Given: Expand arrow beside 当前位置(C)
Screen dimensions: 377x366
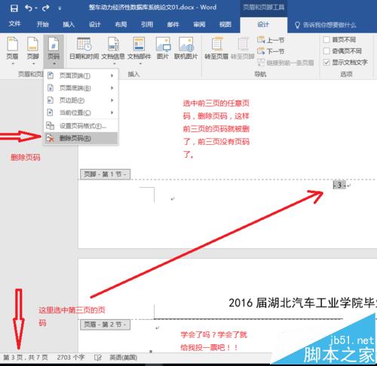Looking at the screenshot, I should [x=112, y=112].
